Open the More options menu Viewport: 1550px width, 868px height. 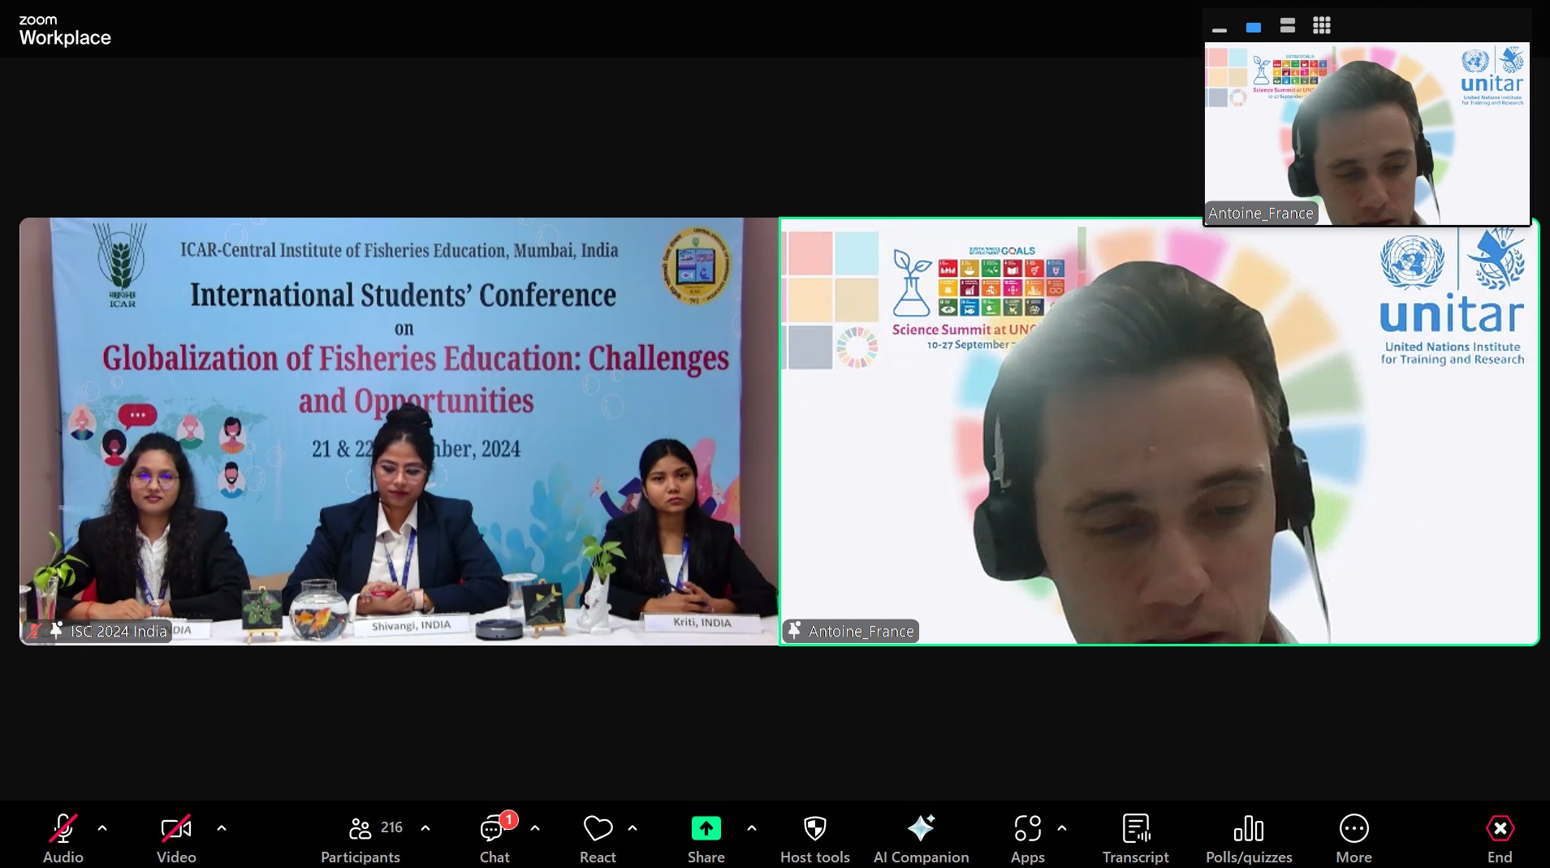[1354, 837]
